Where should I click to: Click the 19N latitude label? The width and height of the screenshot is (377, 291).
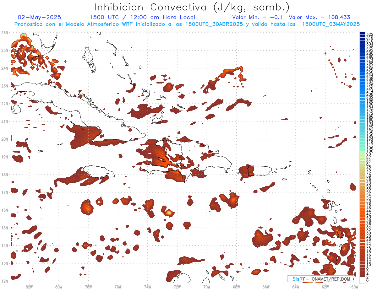pyautogui.click(x=4, y=157)
